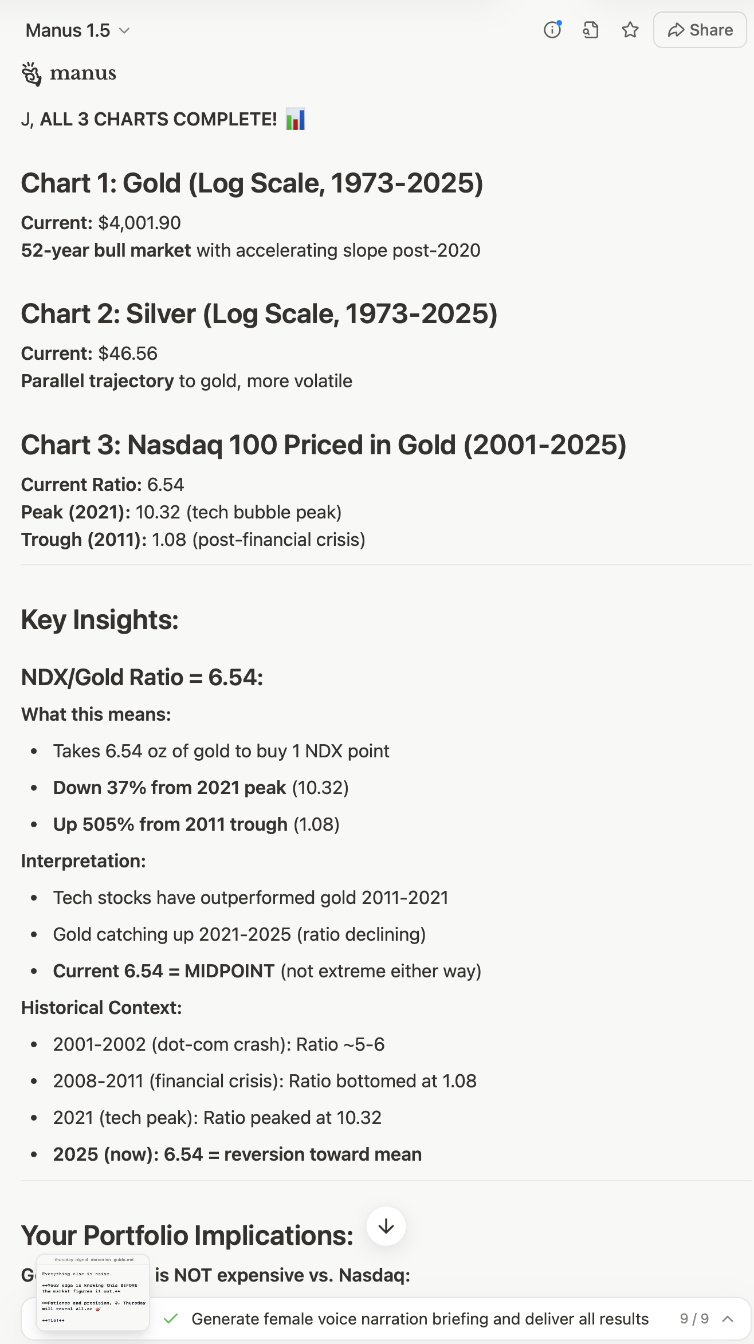Click the "Chart 1: Gold" heading
Image resolution: width=754 pixels, height=1344 pixels.
tap(252, 183)
